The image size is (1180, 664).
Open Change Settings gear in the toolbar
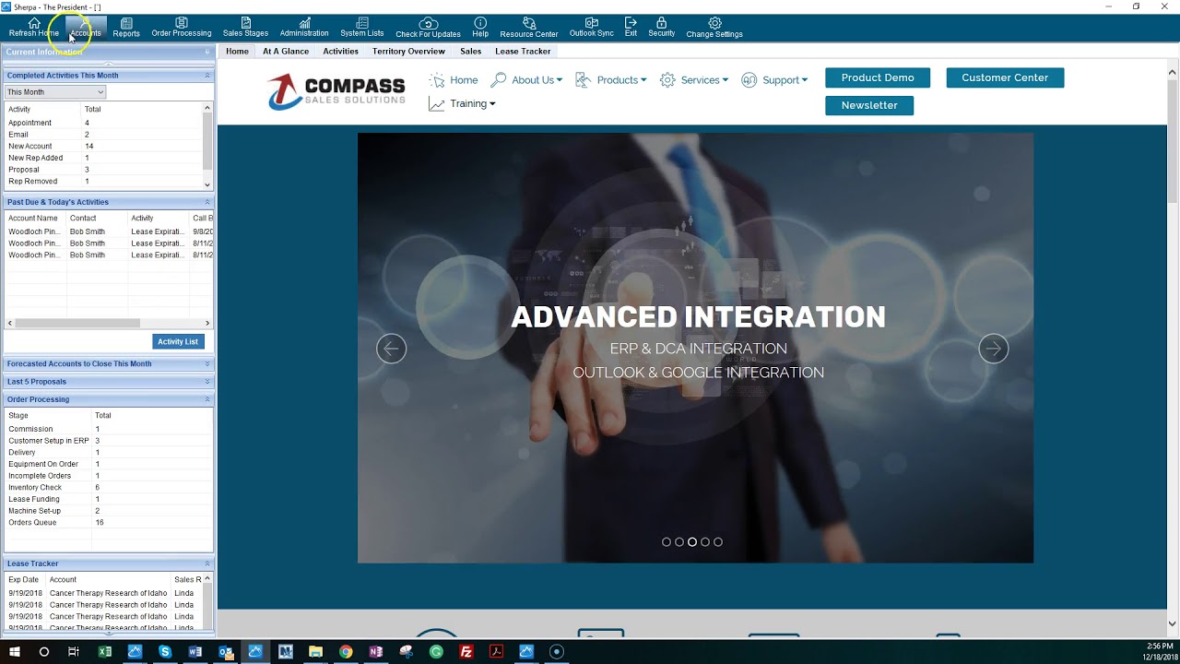tap(714, 27)
